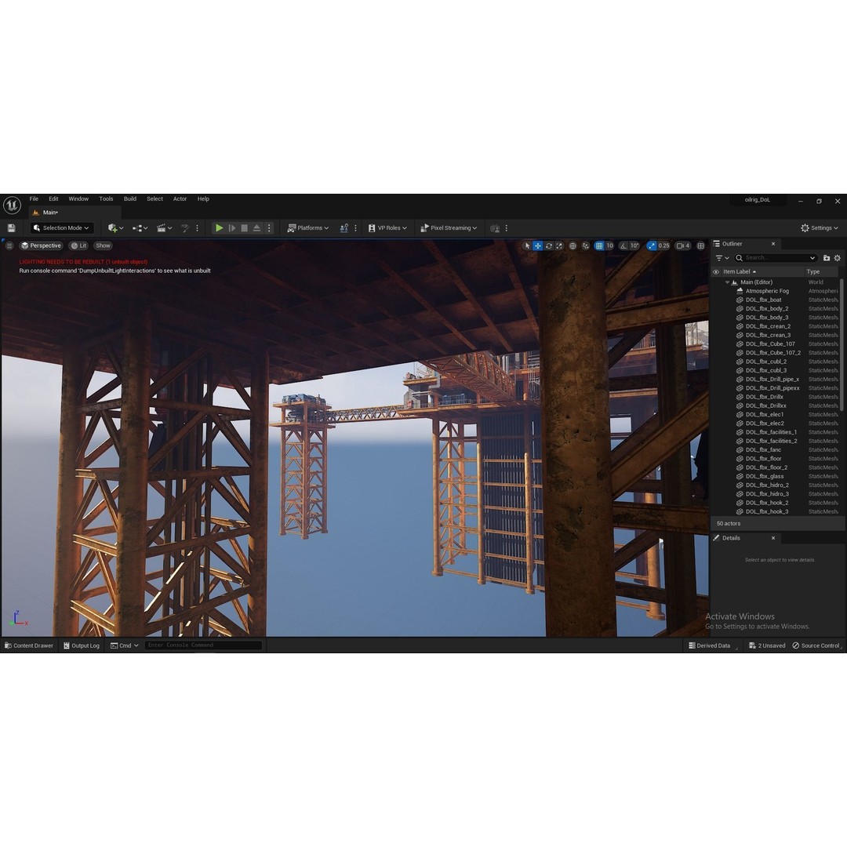The height and width of the screenshot is (847, 847).
Task: Open the Build menu
Action: point(129,198)
